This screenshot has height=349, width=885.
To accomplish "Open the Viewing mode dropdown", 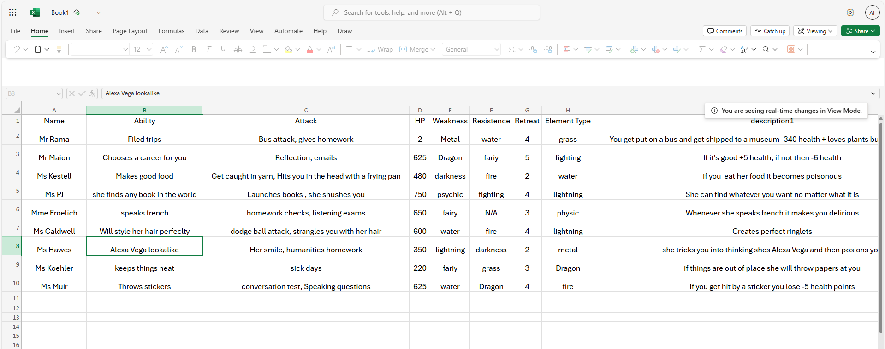I will (816, 31).
